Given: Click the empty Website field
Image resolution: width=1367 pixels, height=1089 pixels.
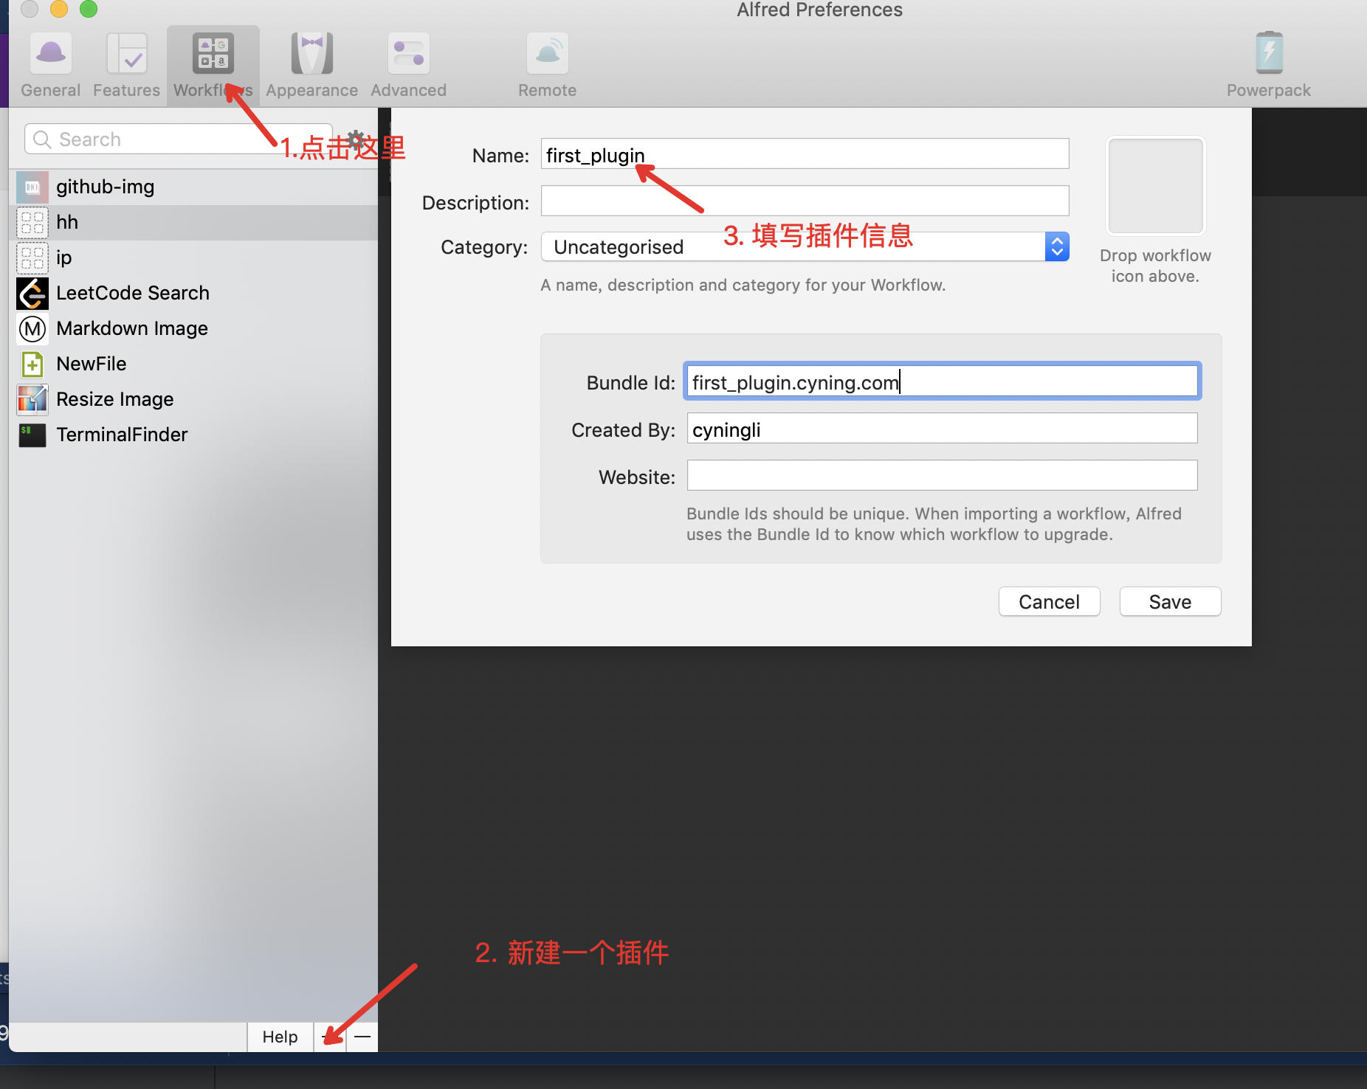Looking at the screenshot, I should (x=942, y=475).
